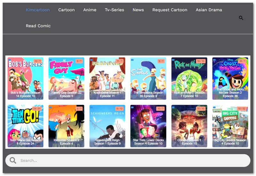256x176 pixels.
Task: Click the magnifier icon in search bar
Action: (x=13, y=160)
